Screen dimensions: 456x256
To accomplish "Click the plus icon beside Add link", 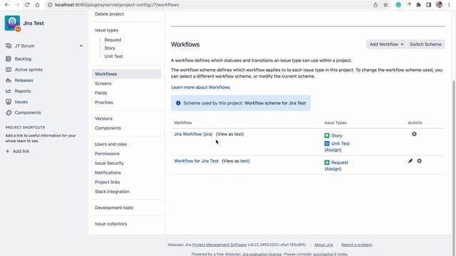I will pyautogui.click(x=8, y=151).
